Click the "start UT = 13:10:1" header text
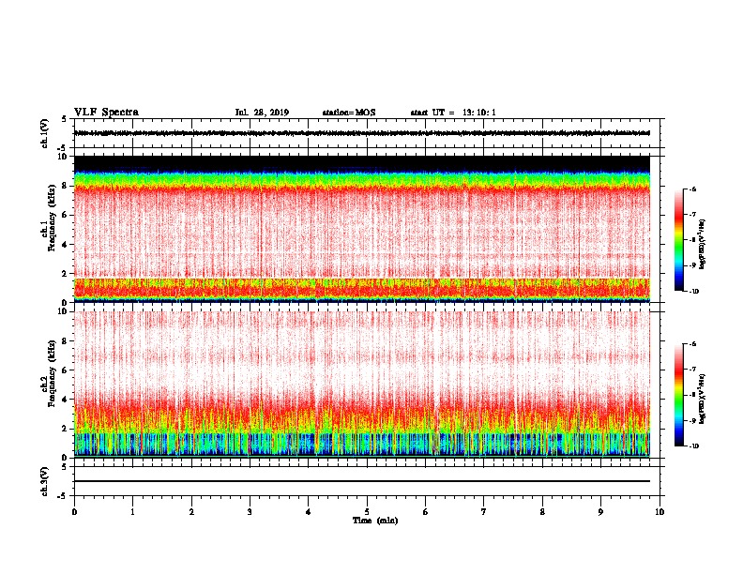This screenshot has width=743, height=574. 453,113
